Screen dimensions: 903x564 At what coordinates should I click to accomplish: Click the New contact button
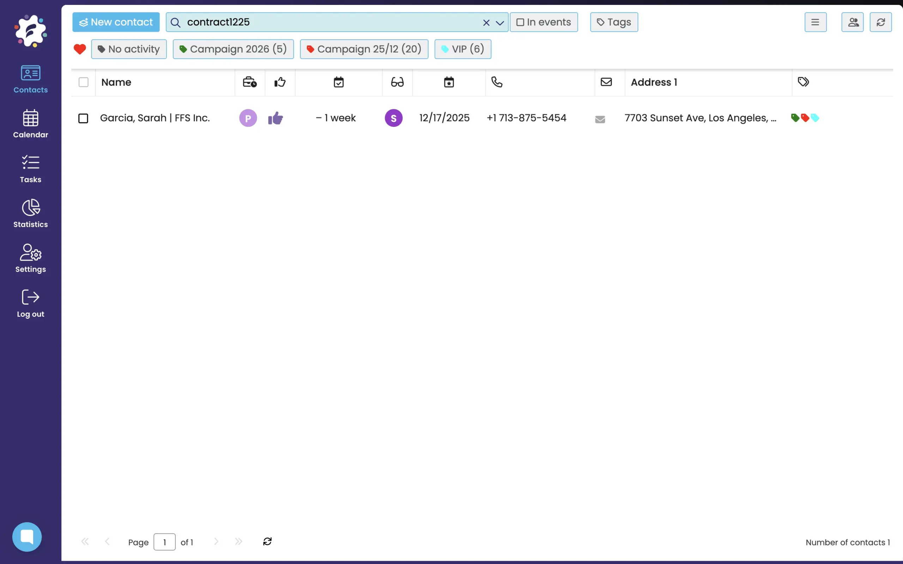[116, 22]
